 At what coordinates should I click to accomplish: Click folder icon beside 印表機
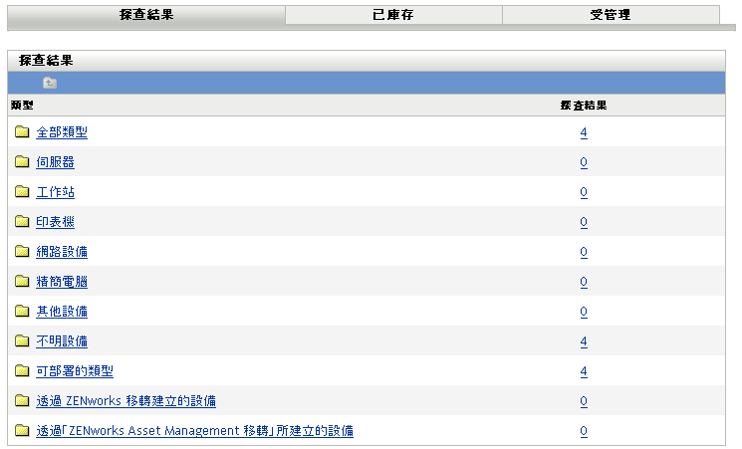22,221
